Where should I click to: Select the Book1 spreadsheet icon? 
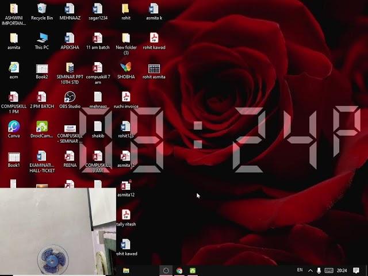[x=14, y=159]
